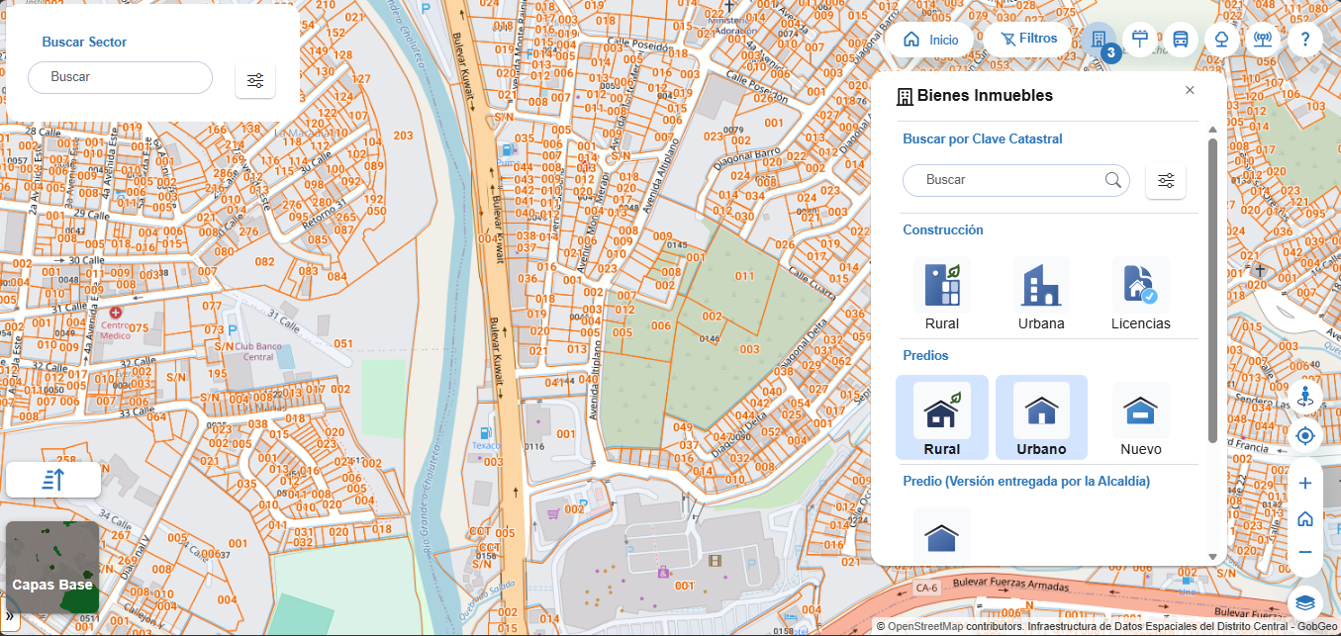The height and width of the screenshot is (636, 1341).
Task: Click the billboard signage layer icon
Action: [1139, 40]
